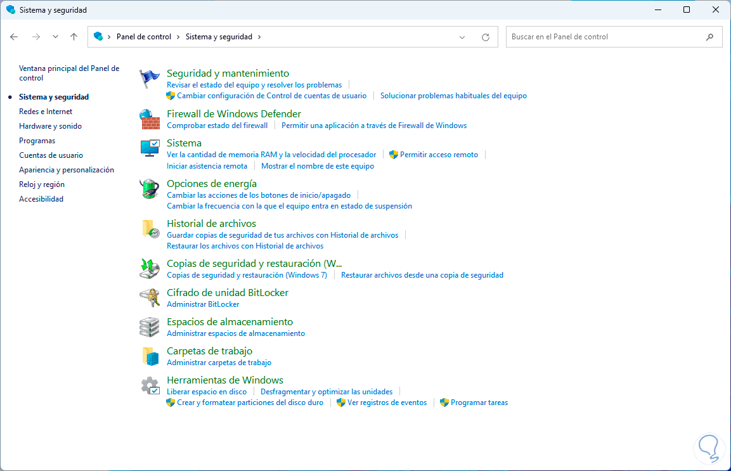
Task: Go forward with the forward arrow
Action: coord(36,37)
